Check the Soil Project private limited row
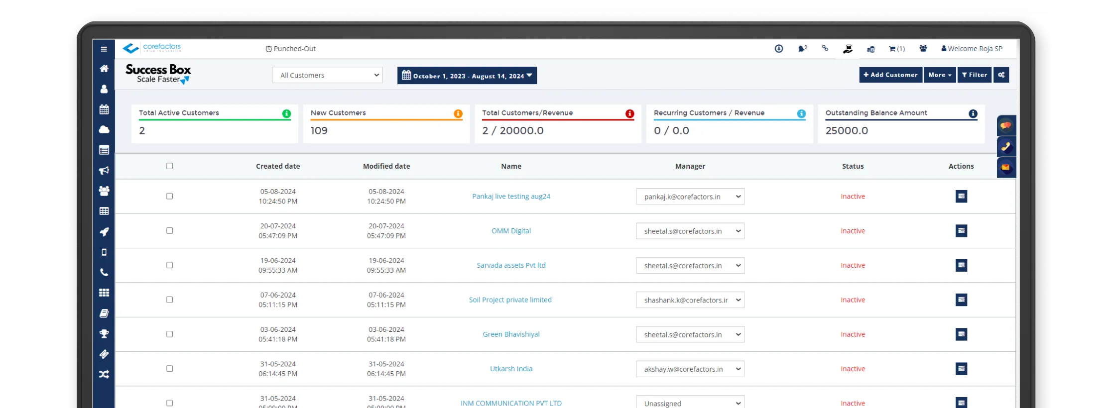Viewport: 1114px width, 408px height. pos(170,300)
